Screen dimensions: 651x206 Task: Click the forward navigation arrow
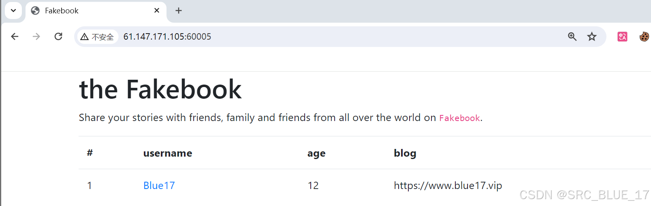pyautogui.click(x=36, y=36)
